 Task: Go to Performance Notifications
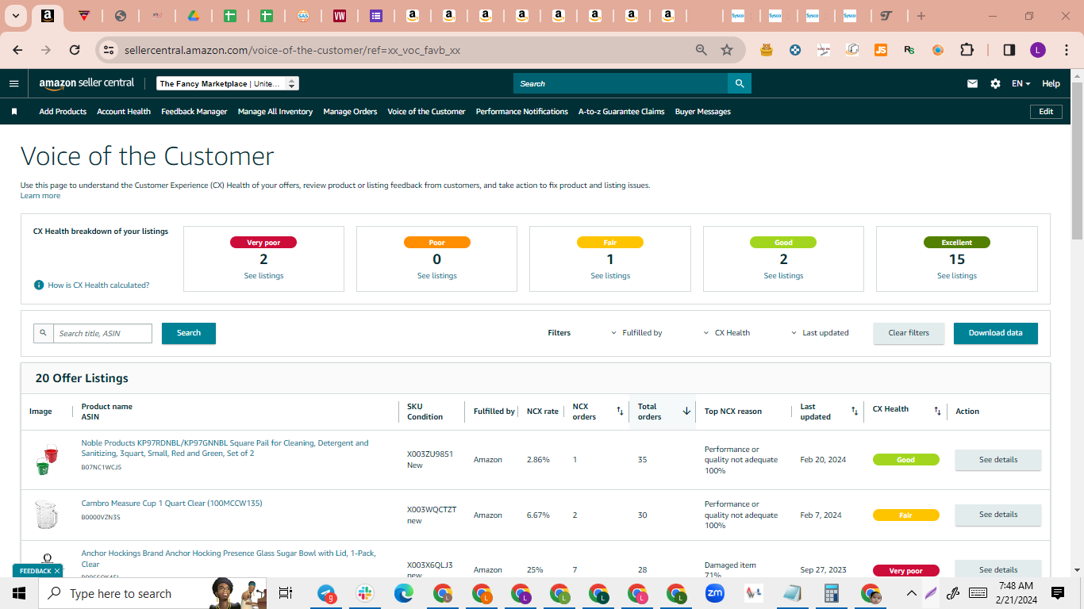pos(522,112)
